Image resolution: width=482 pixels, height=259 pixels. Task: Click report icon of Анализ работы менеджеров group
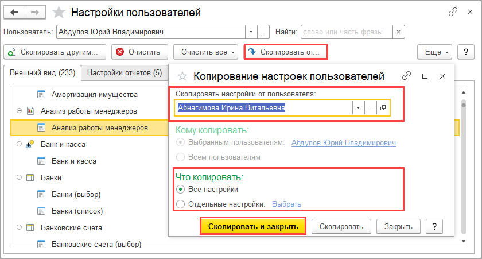point(30,111)
